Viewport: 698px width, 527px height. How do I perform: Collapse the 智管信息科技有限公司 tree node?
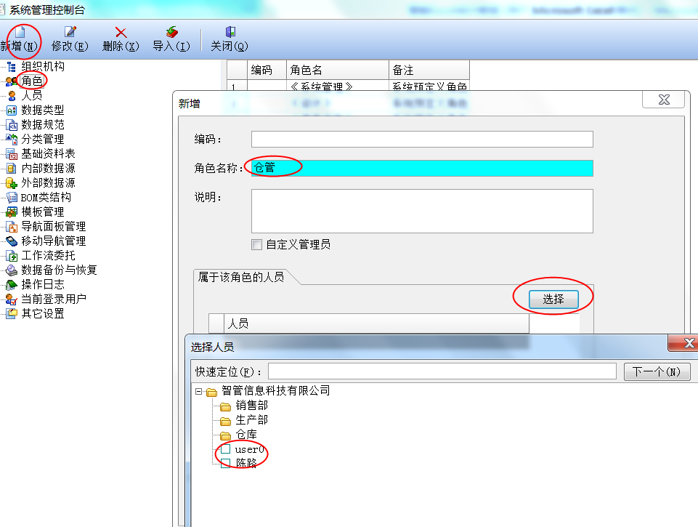coord(198,392)
